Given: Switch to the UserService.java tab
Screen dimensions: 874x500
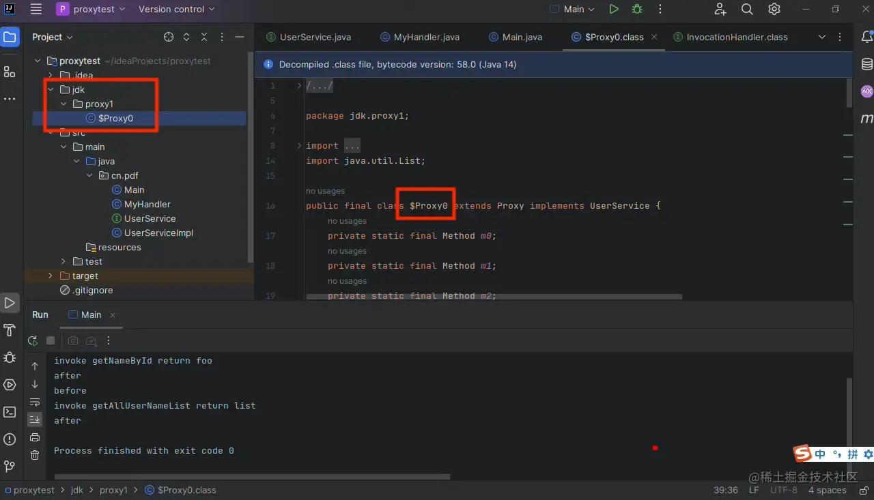Looking at the screenshot, I should [309, 37].
